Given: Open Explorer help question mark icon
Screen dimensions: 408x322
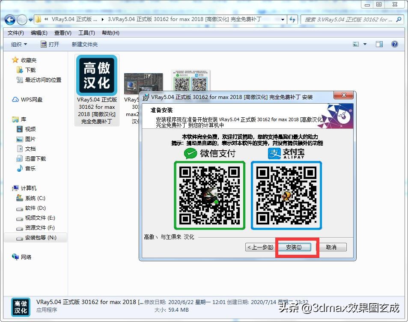Looking at the screenshot, I should tap(394, 44).
